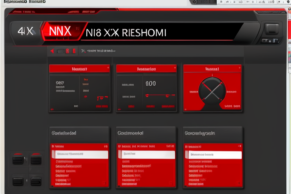Select the red header of the top-left panel
Viewport: 291px width, 194px height.
pyautogui.click(x=80, y=69)
